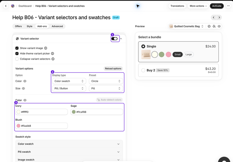Pick the sage green swatch in preview
Viewport: 233px width, 162px height.
(161, 54)
